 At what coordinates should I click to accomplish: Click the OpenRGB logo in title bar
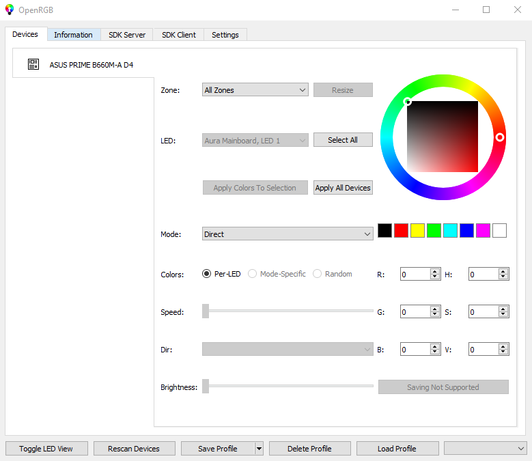coord(10,10)
